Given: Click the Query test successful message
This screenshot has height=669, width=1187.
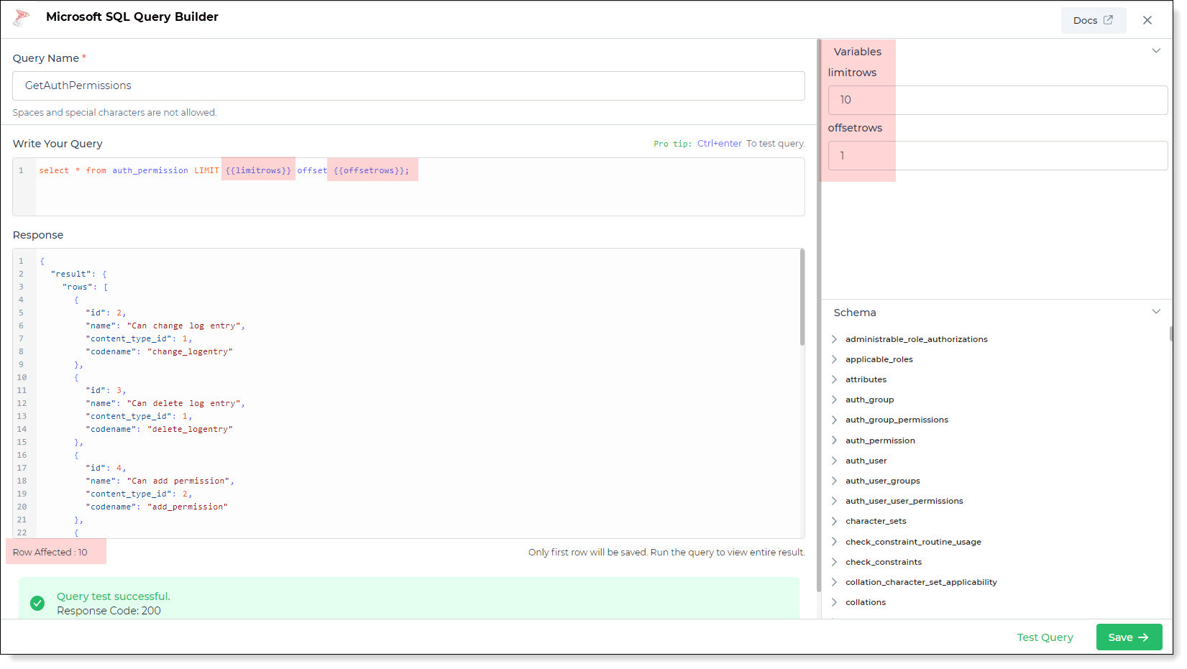Looking at the screenshot, I should pyautogui.click(x=114, y=596).
